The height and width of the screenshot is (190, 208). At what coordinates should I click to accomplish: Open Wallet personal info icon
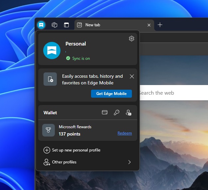pos(128,113)
